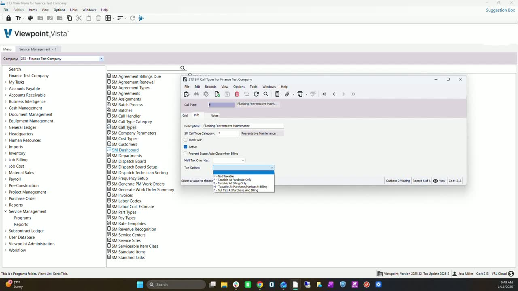Open Records menu in SM Call Types

(x=210, y=87)
